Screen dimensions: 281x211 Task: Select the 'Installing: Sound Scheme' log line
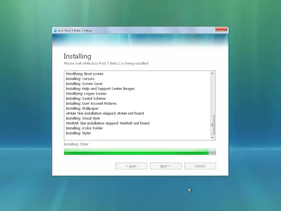click(x=86, y=99)
